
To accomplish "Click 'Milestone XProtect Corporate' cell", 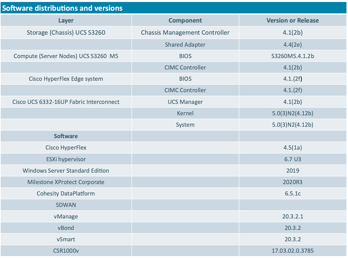I will tap(66, 182).
